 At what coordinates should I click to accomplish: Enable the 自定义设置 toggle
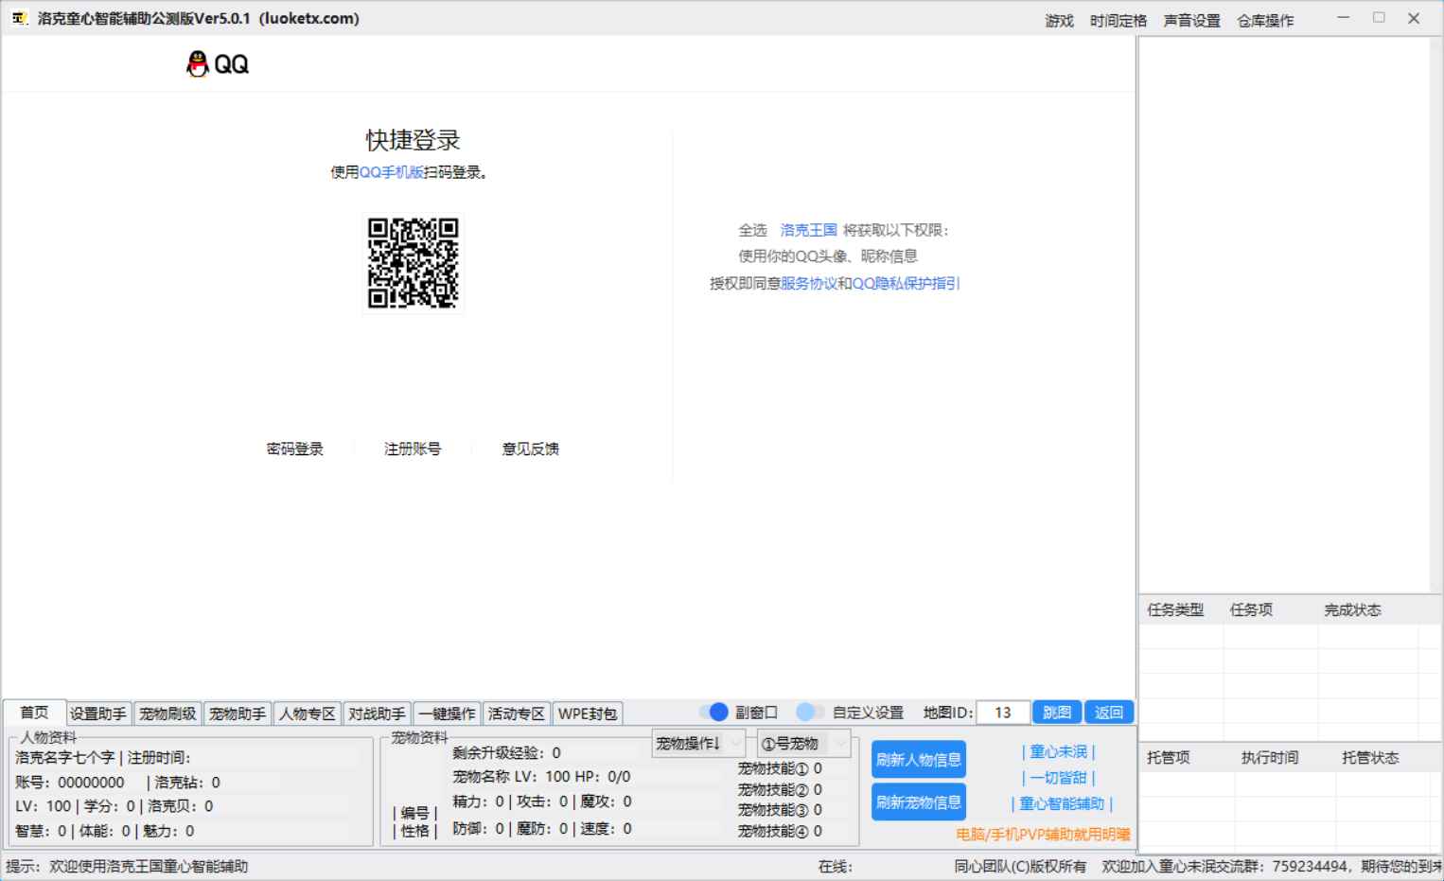point(807,712)
